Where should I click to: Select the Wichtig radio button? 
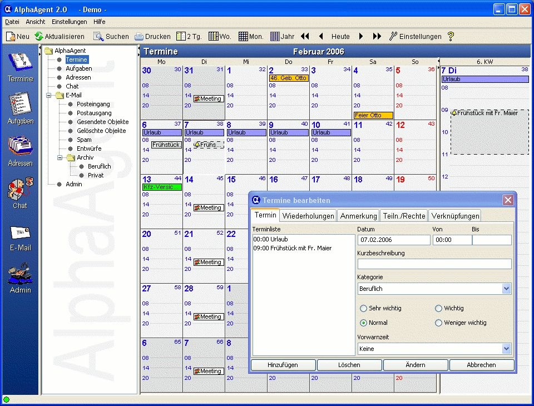[438, 308]
